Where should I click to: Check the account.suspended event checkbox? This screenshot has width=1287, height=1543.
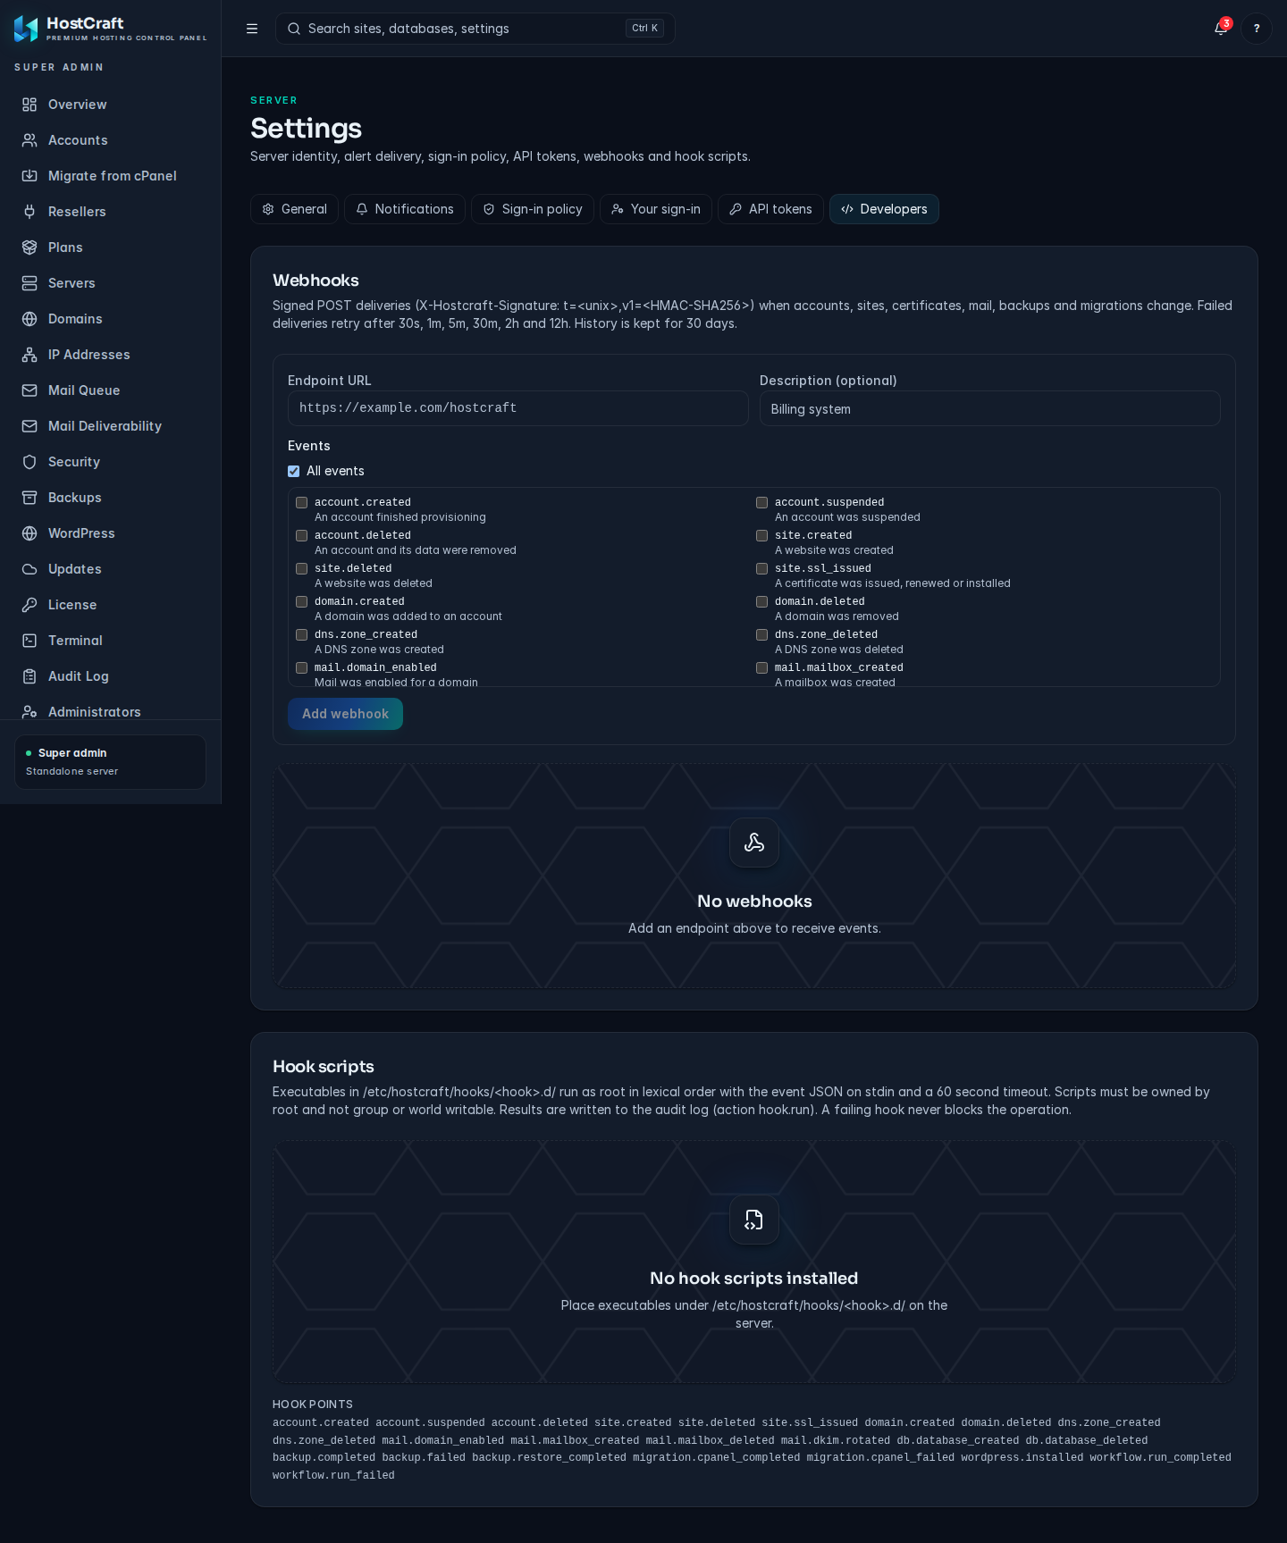tap(762, 503)
